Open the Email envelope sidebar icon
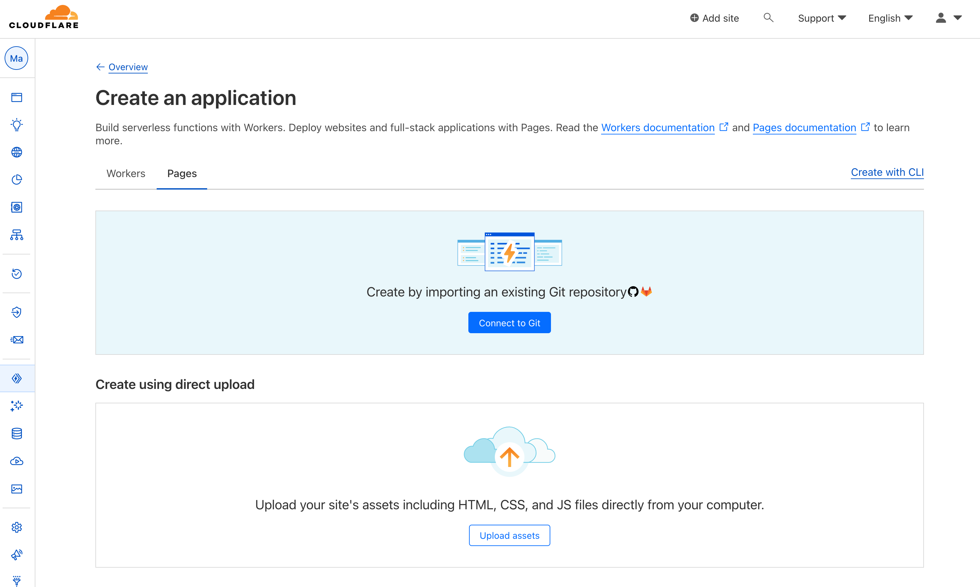This screenshot has width=980, height=587. pos(17,340)
